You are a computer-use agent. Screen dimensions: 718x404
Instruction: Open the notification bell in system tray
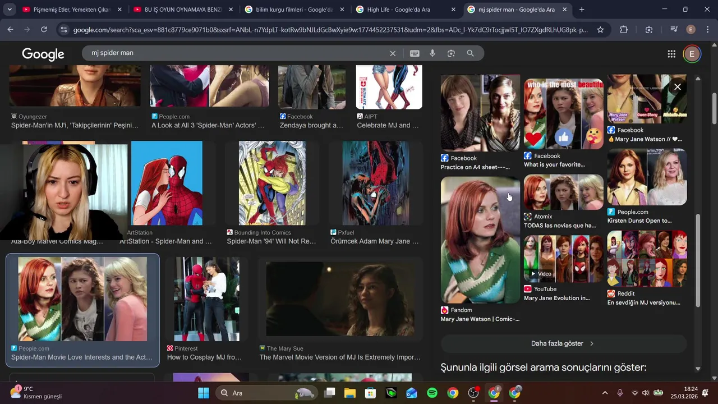coord(705,393)
